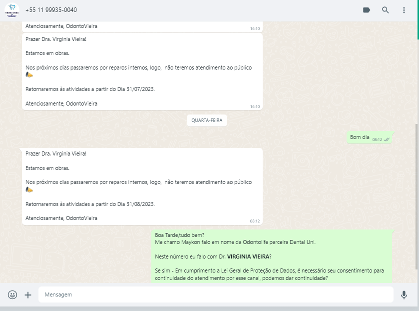
Task: Click 'Prazer Dra. Virginia Vieira!' in the 16:10 message
Action: [56, 39]
